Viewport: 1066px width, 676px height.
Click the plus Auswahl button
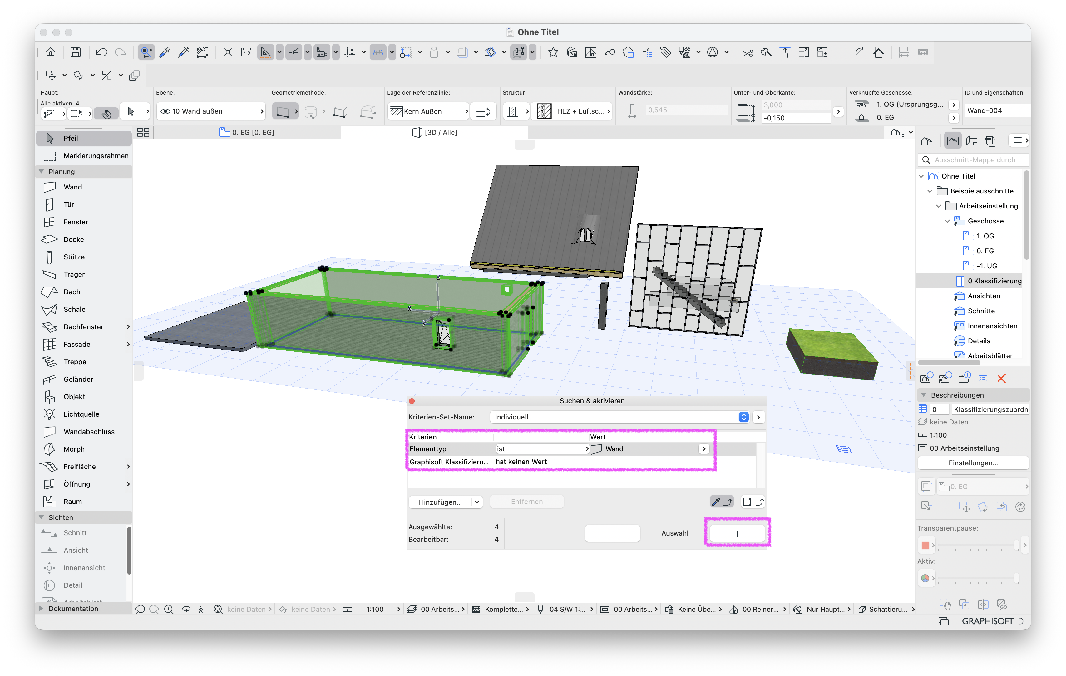pos(737,534)
